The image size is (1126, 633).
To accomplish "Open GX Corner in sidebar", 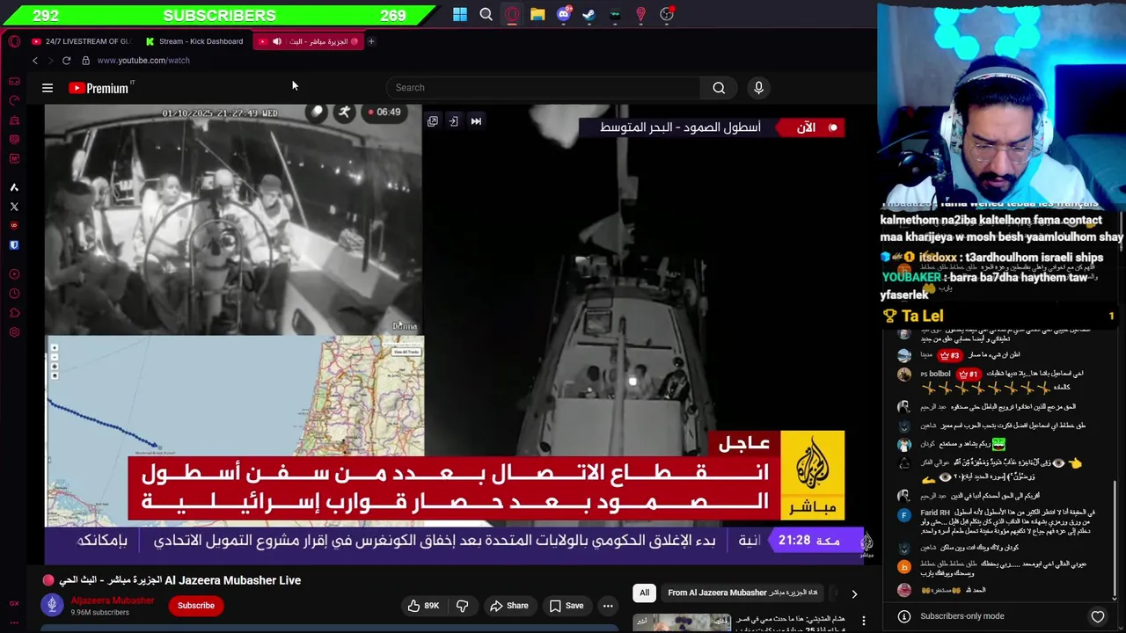I will pyautogui.click(x=14, y=81).
